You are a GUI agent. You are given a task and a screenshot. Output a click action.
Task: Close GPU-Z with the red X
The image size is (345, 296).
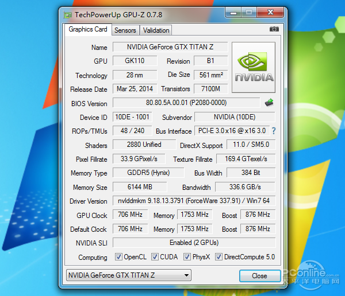coord(270,13)
